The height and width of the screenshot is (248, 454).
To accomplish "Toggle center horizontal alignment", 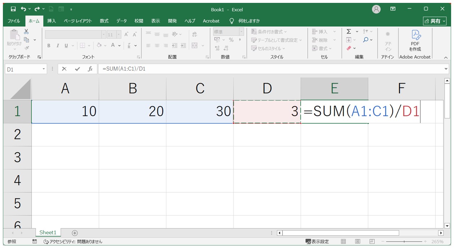I will click(157, 45).
